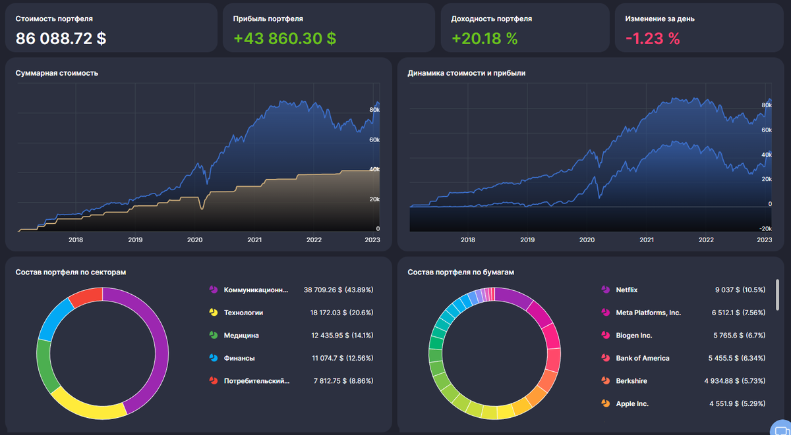Viewport: 791px width, 435px height.
Task: Click the Суммарная стоимость chart title
Action: [57, 73]
